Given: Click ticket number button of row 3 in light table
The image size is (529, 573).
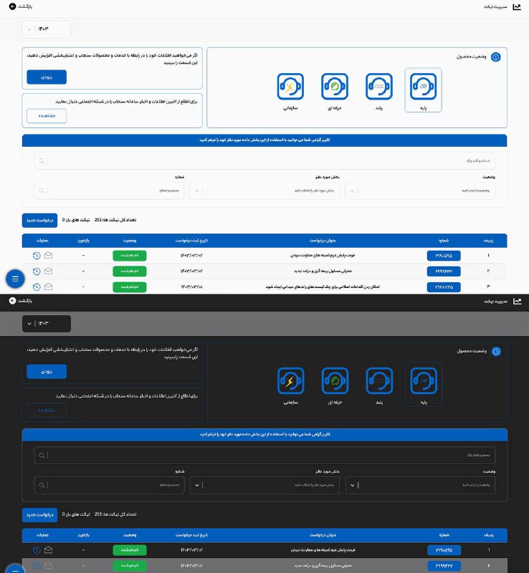Looking at the screenshot, I should click(444, 287).
